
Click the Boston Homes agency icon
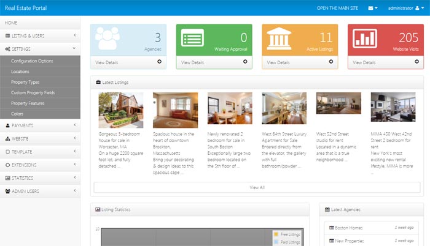coord(332,228)
